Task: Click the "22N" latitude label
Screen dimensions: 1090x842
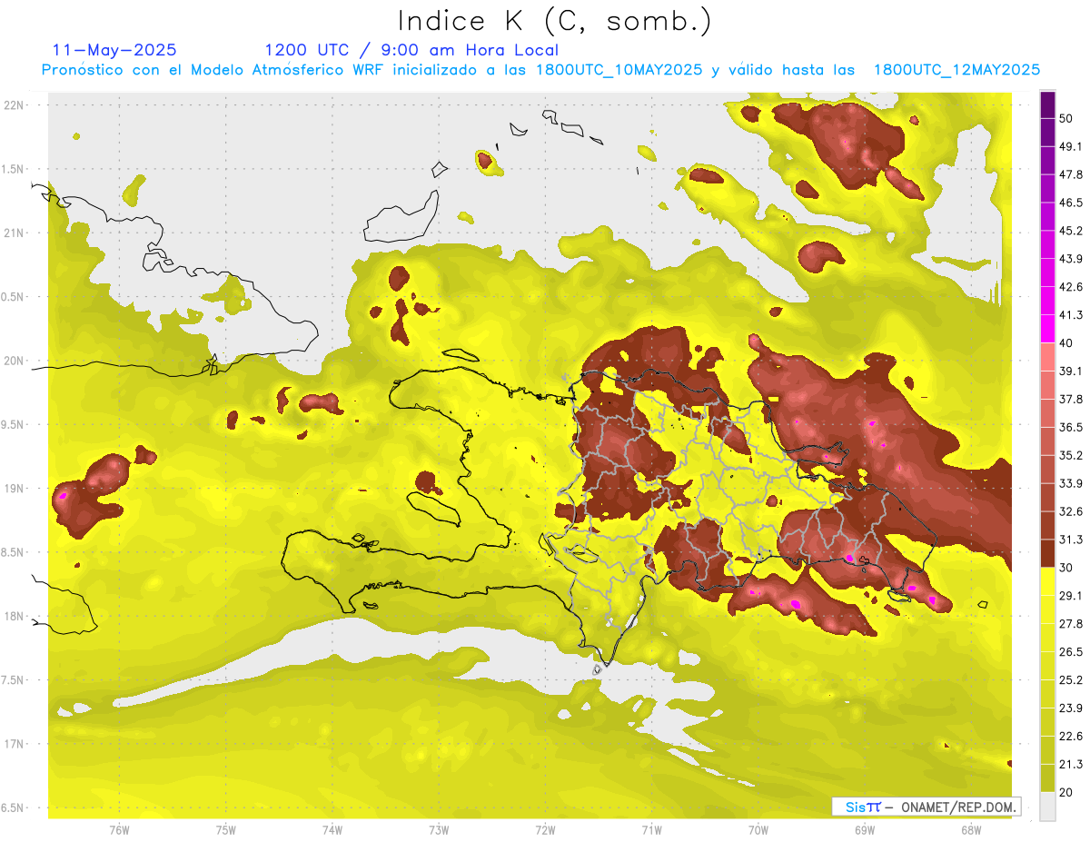Action: pos(15,105)
